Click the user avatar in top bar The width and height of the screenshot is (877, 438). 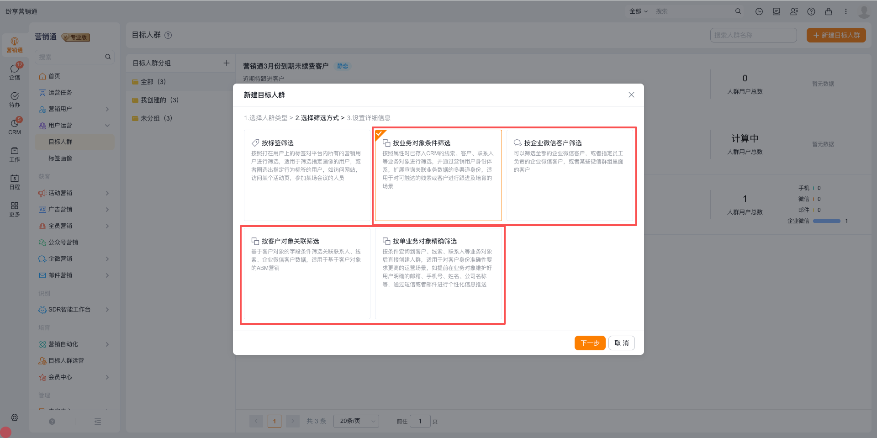click(864, 11)
